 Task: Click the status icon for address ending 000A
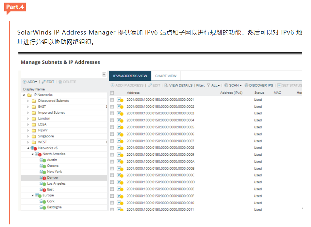click(120, 162)
